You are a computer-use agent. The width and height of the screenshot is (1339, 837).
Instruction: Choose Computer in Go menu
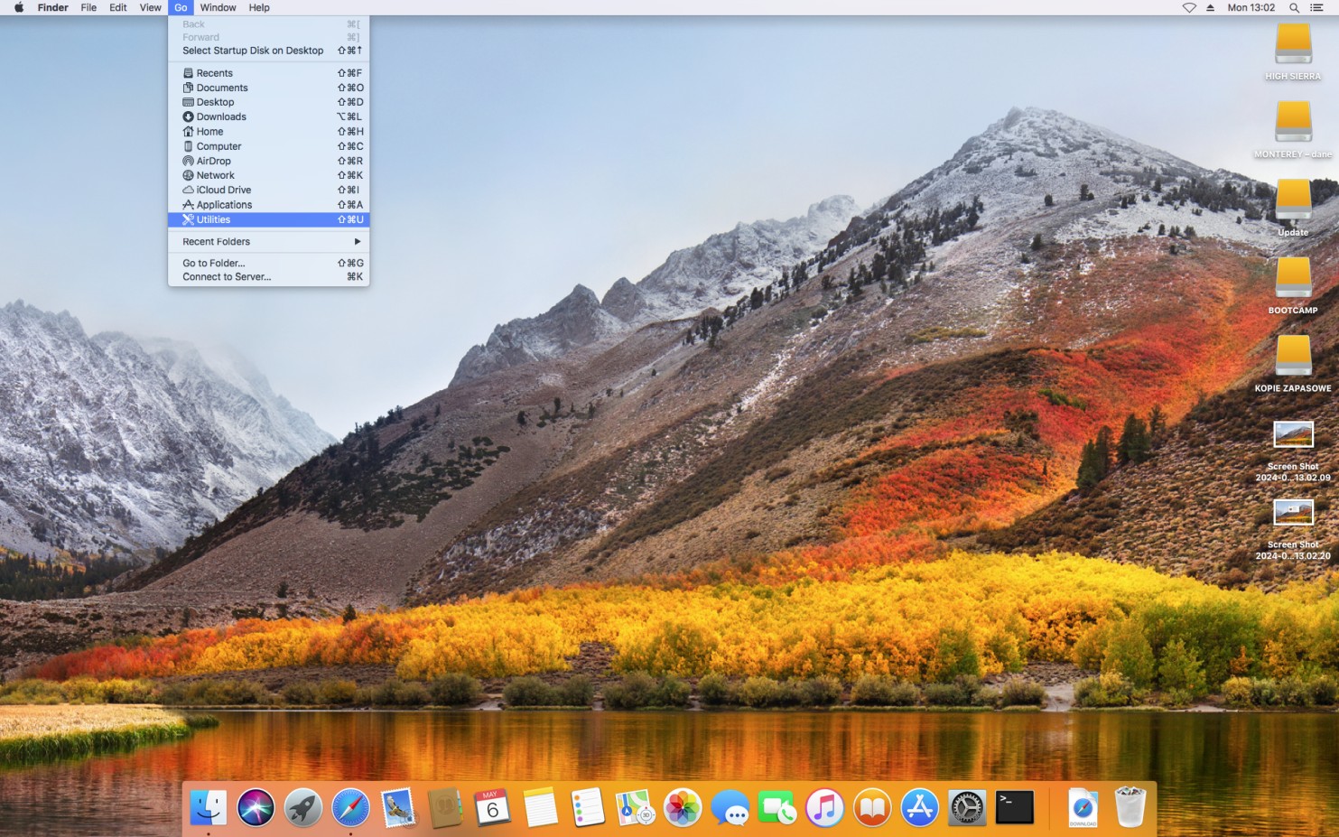268,146
